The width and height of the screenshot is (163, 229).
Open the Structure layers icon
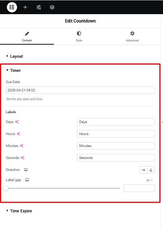(x=52, y=7)
